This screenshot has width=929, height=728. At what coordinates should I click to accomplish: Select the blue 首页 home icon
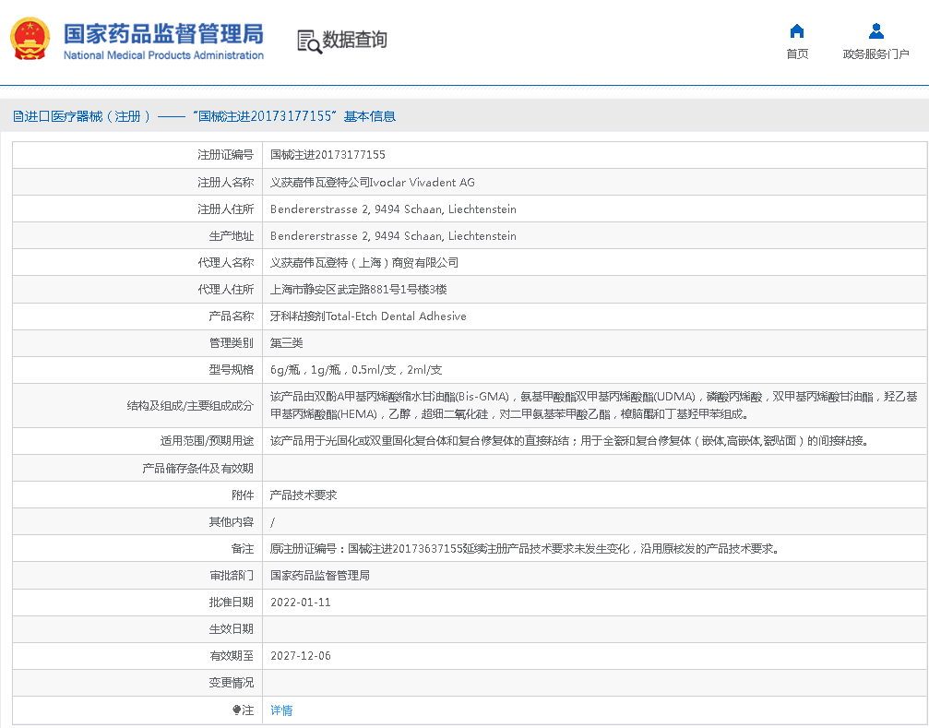[x=797, y=30]
